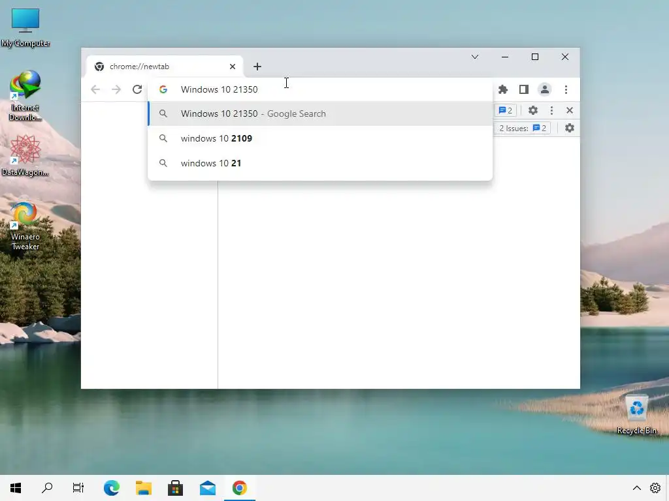Open Internet Download Manager shortcut

coord(25,96)
